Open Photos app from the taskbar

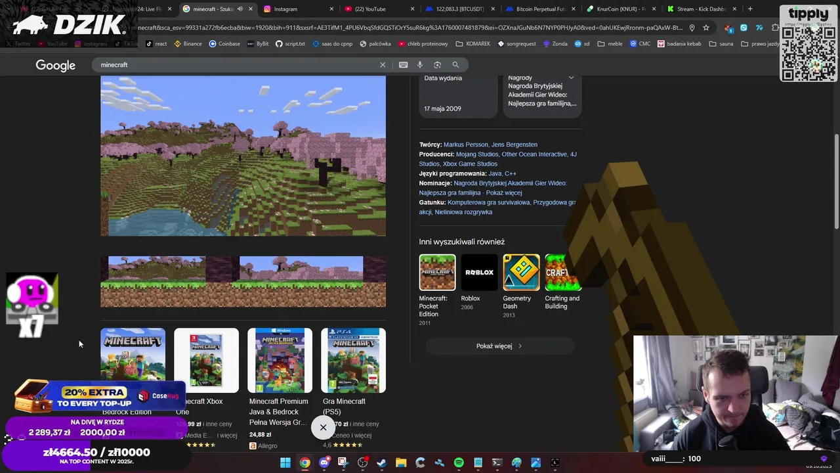coord(535,462)
